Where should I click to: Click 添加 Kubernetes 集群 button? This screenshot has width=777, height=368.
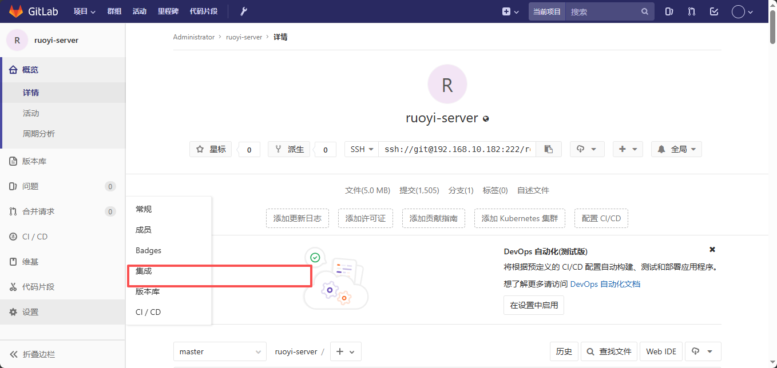coord(520,218)
